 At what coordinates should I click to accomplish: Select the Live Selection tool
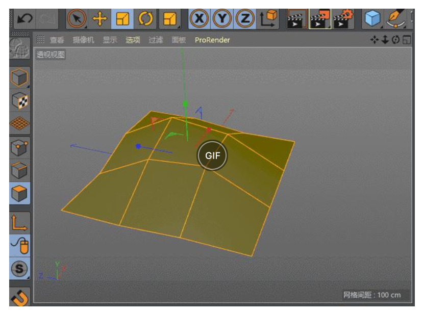pos(77,19)
